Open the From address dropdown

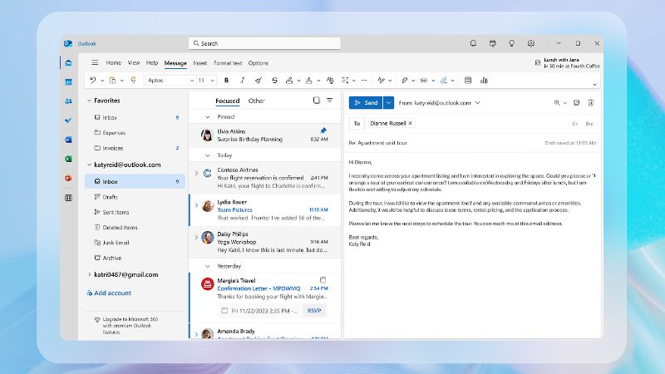[x=477, y=102]
